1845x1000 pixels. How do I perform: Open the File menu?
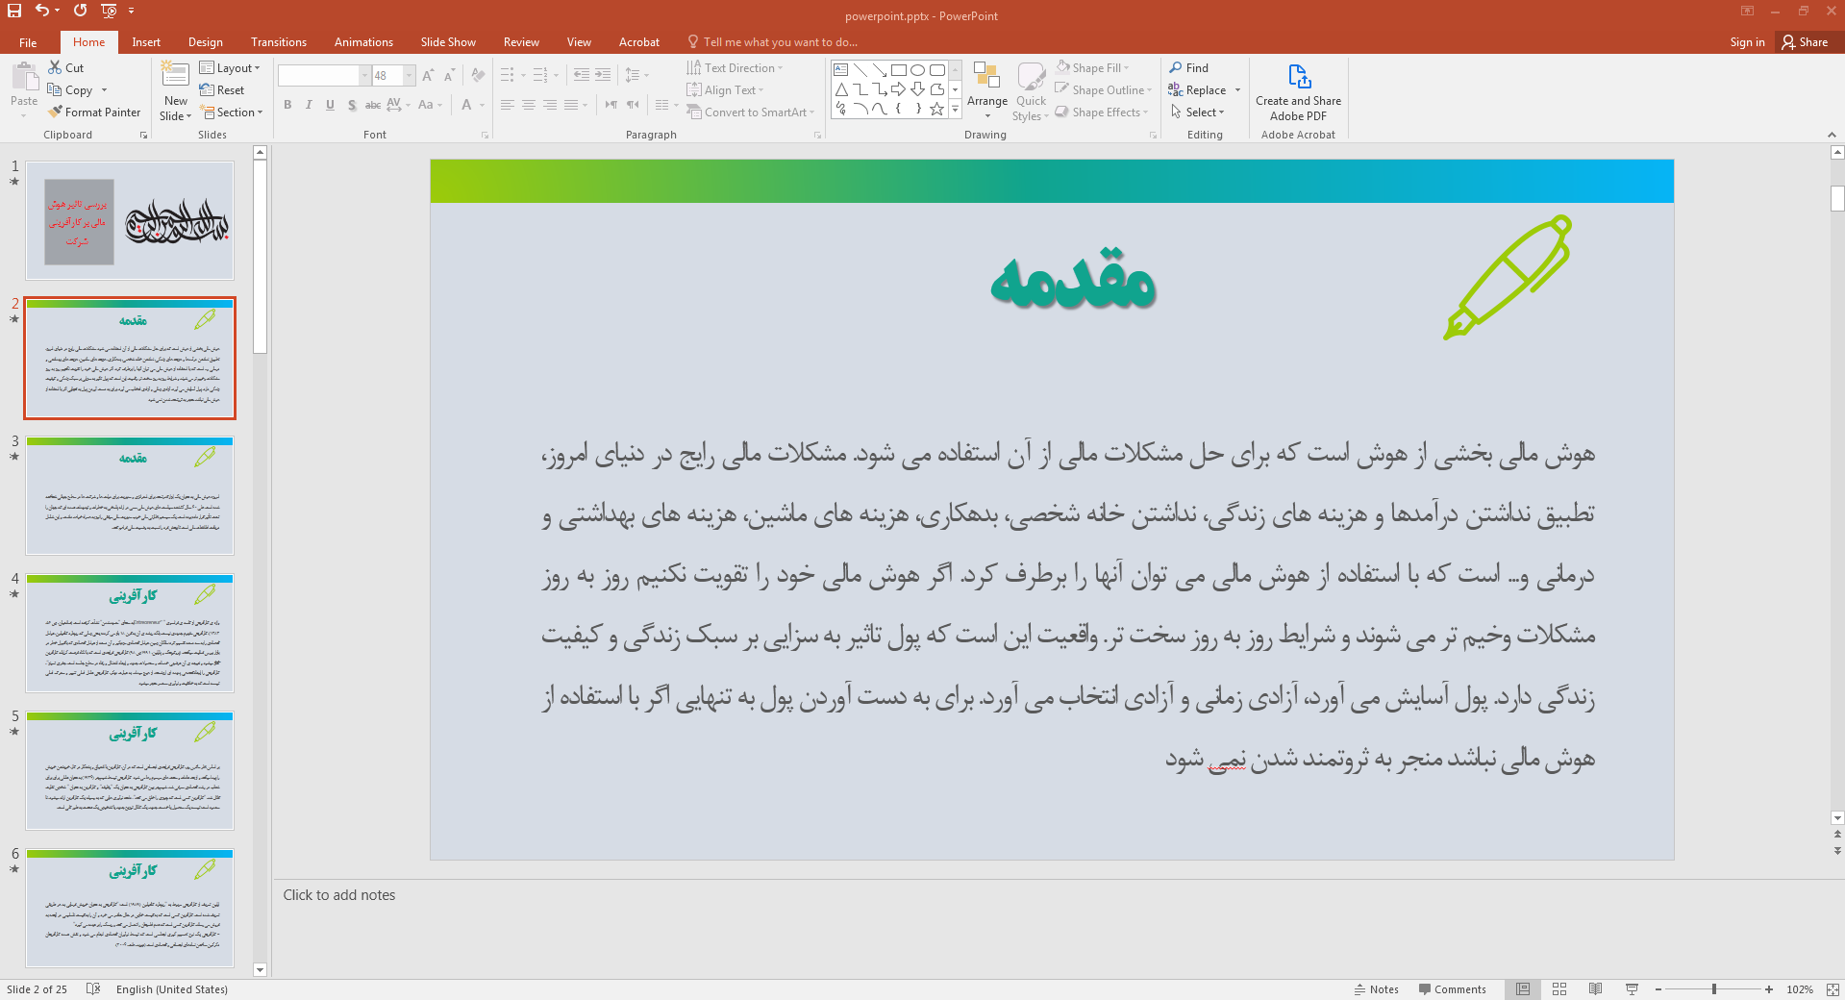[x=28, y=42]
